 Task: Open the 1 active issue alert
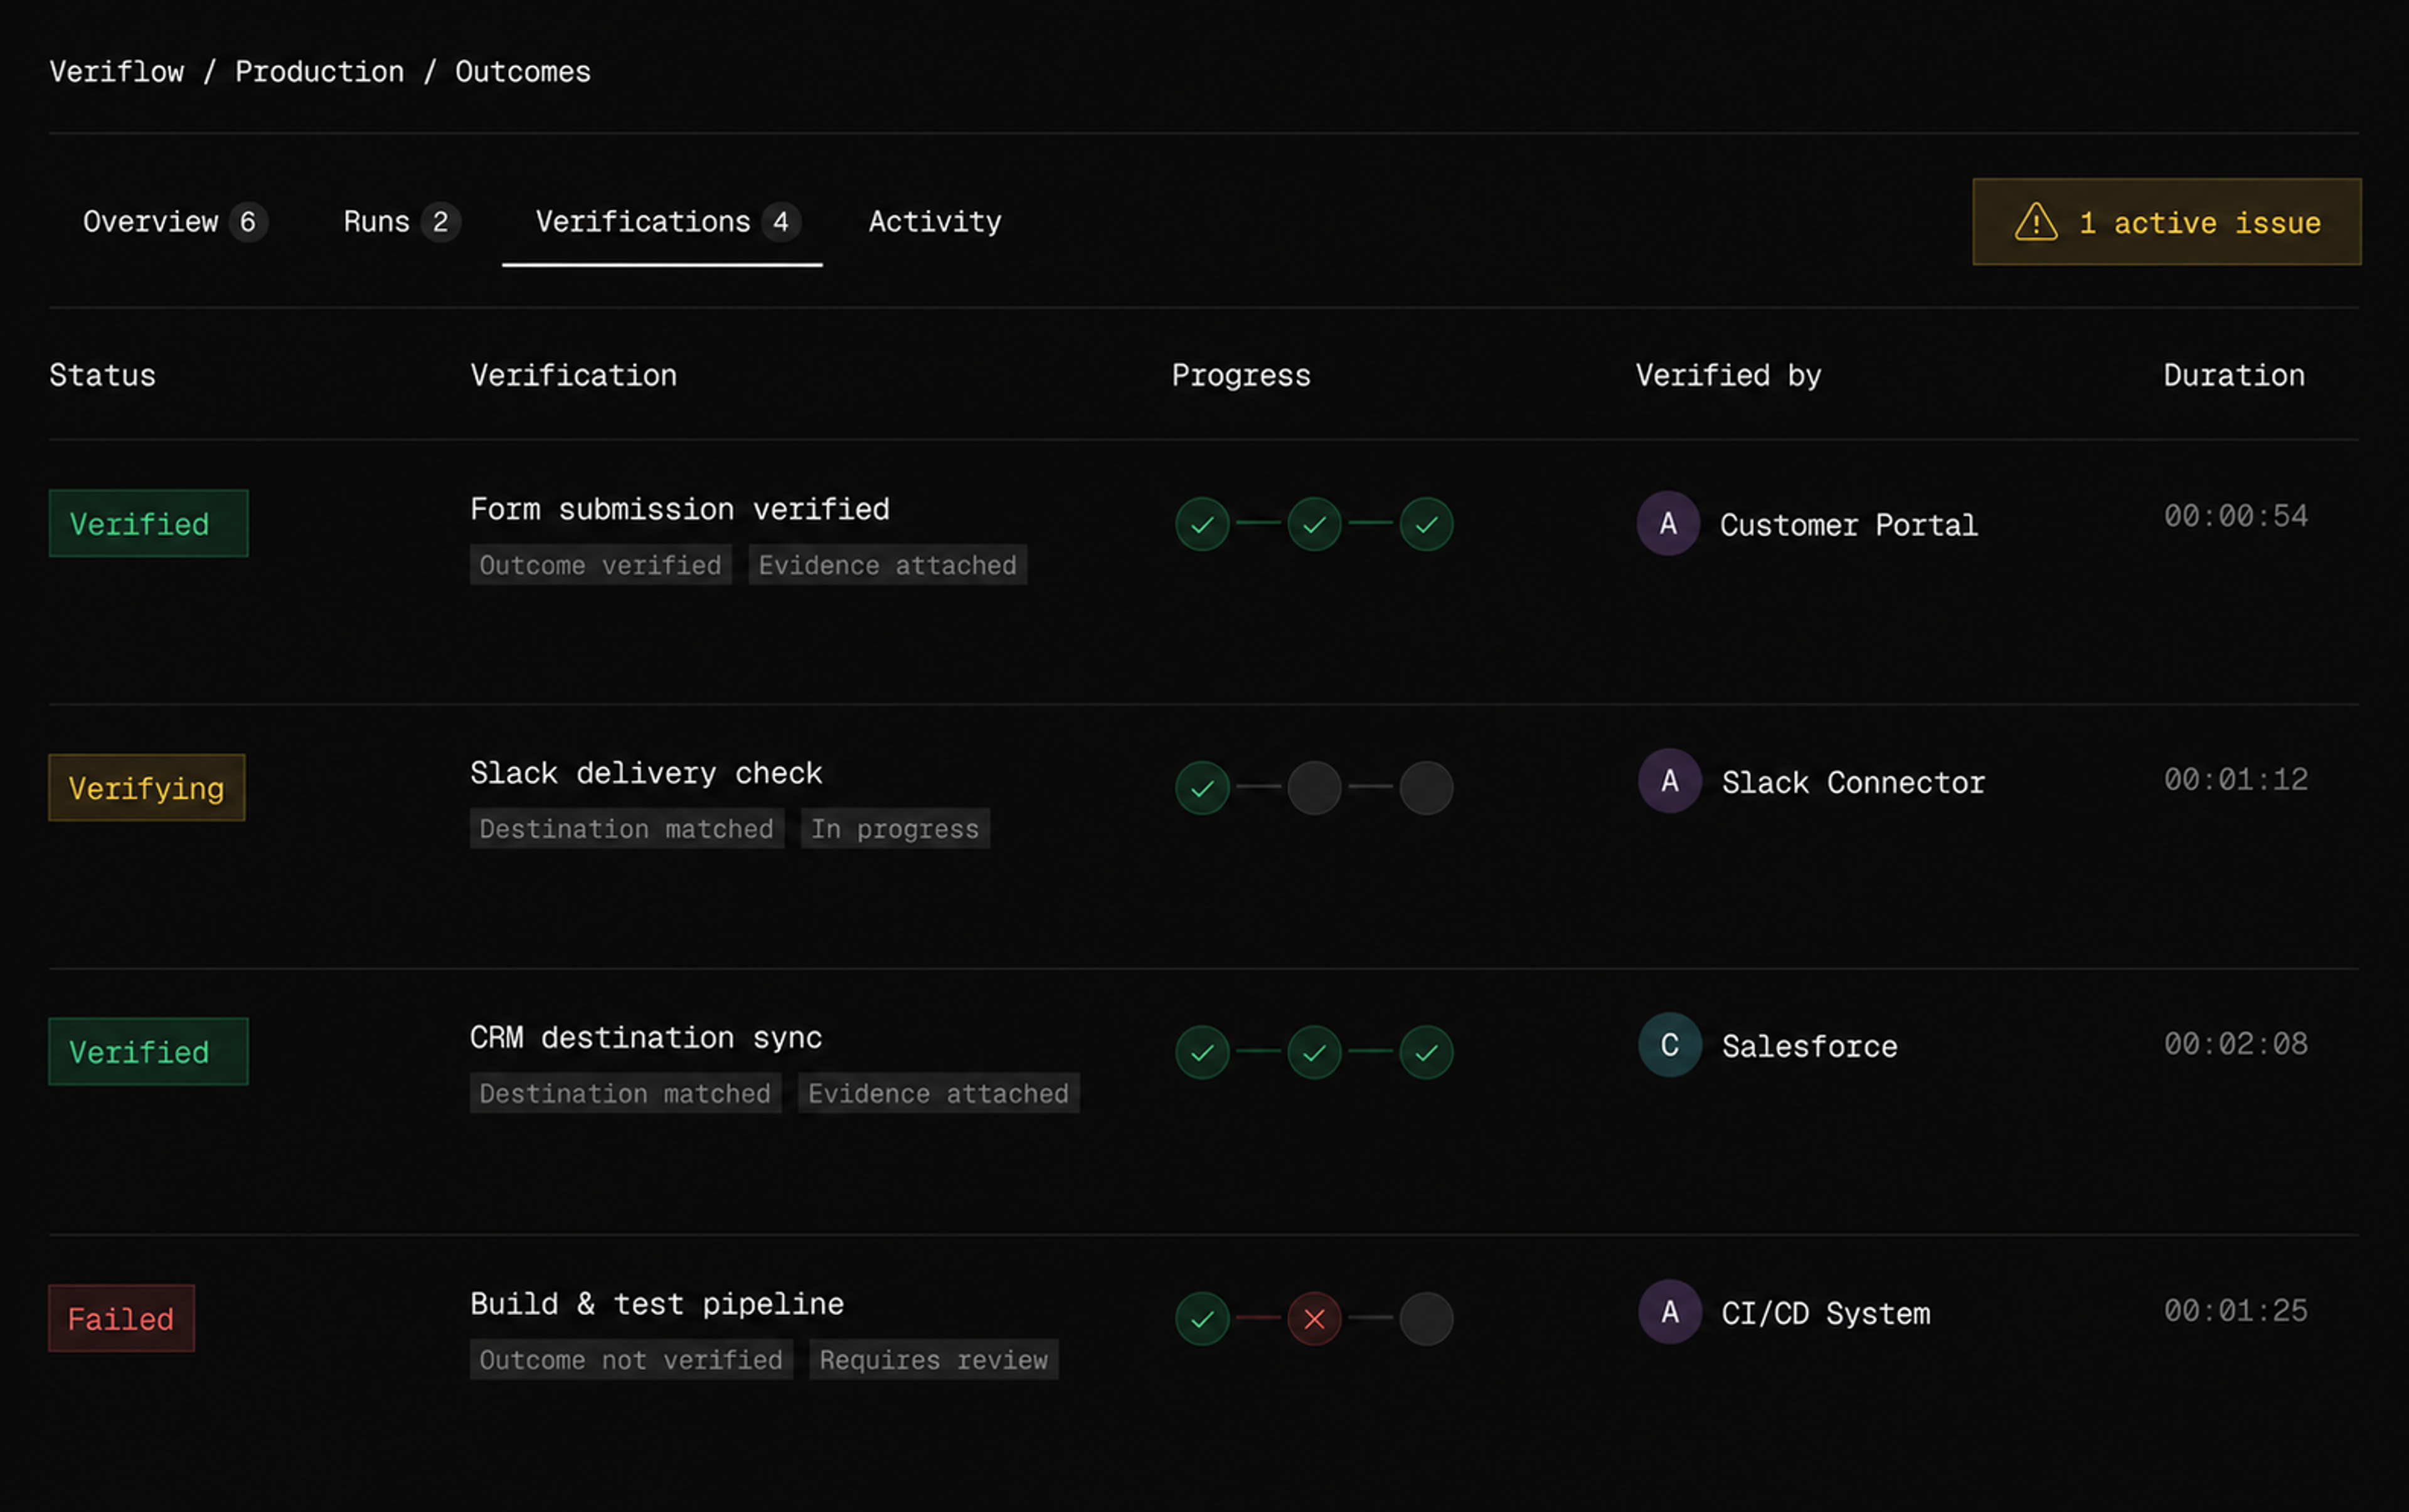click(x=2166, y=222)
